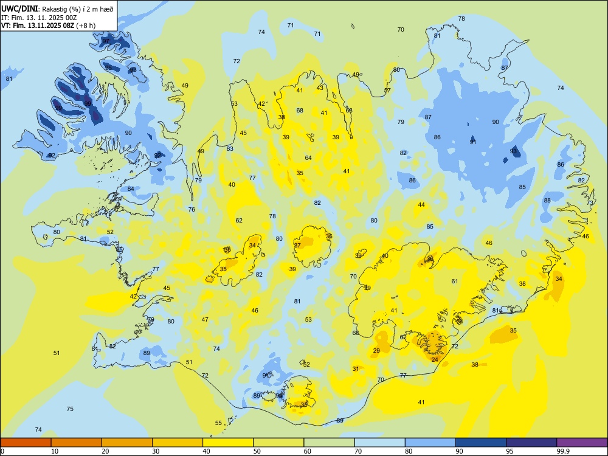Click the map value 24
Screen dimensions: 608x456
435,359
